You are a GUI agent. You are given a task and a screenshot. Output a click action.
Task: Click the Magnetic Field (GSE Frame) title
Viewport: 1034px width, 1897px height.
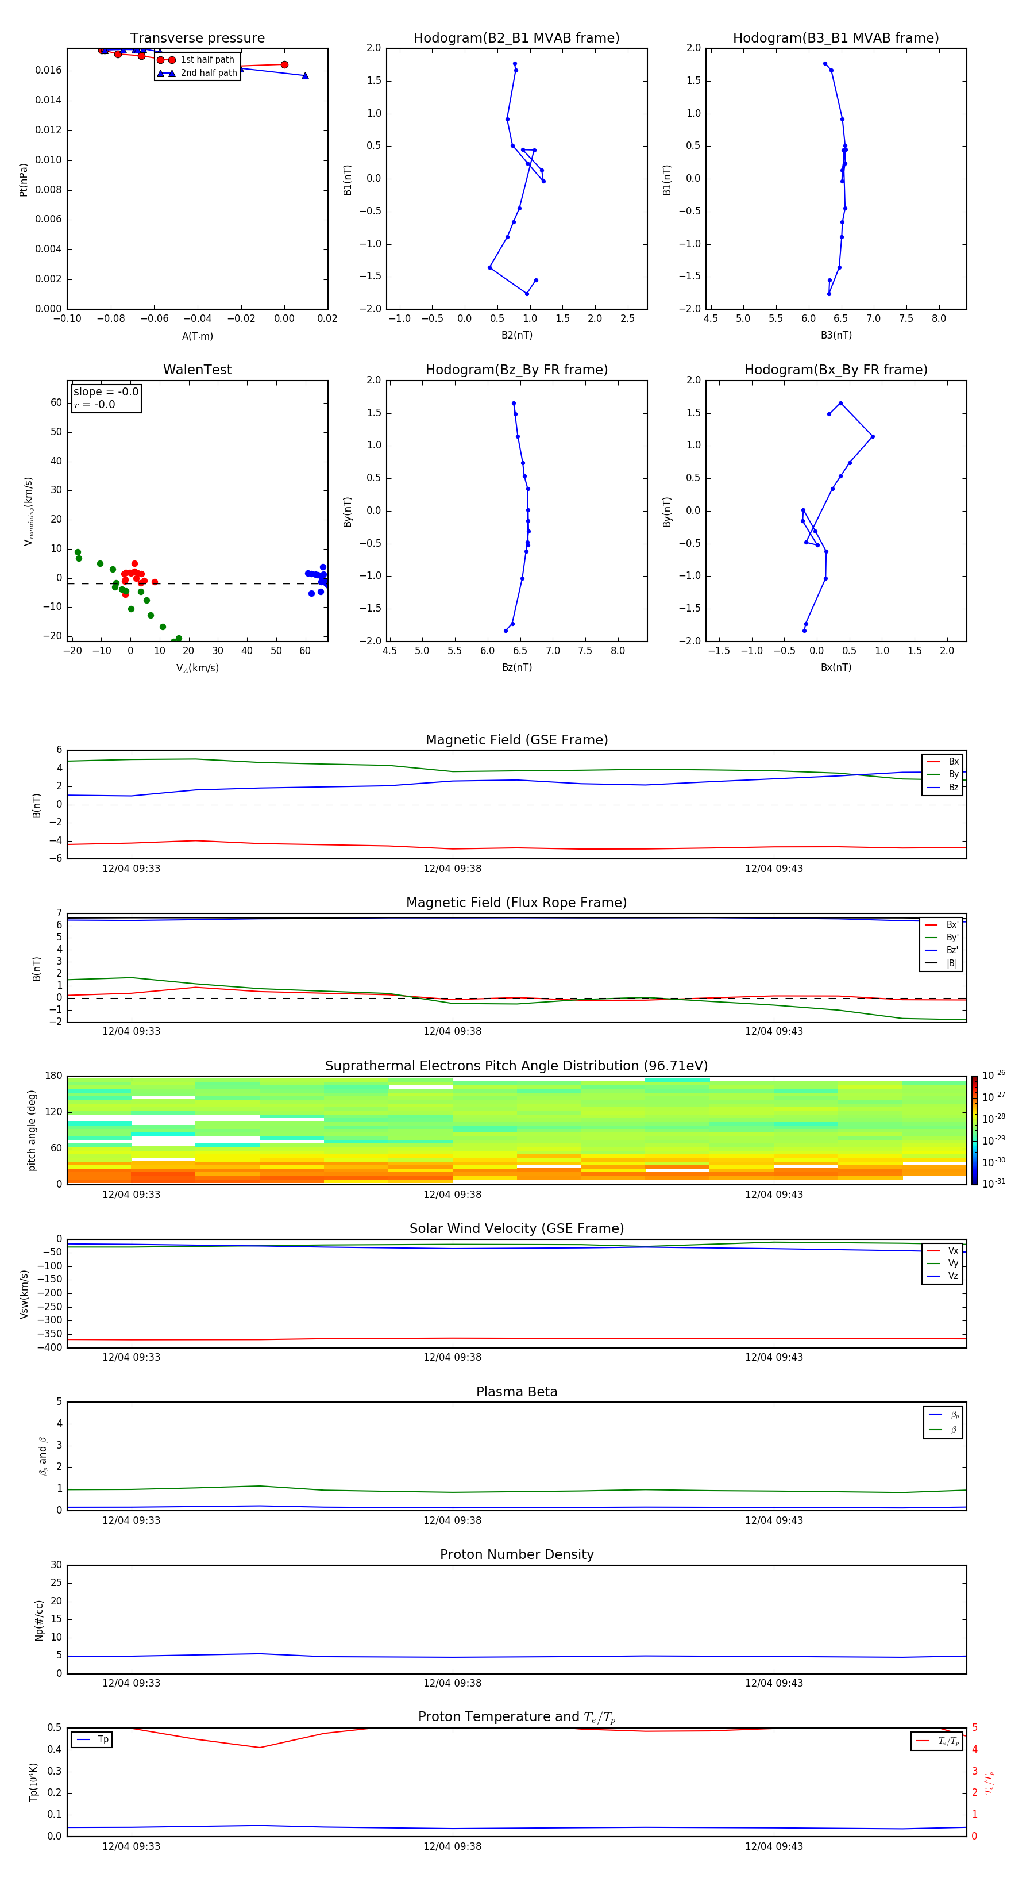click(516, 740)
